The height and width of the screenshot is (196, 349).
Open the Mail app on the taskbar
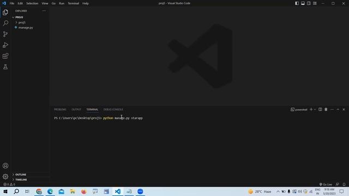point(62,191)
